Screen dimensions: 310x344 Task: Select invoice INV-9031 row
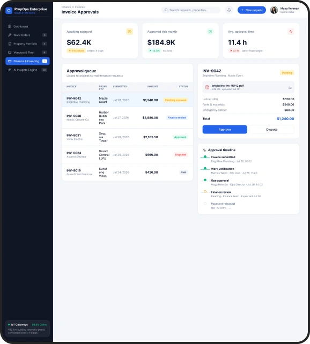(127, 137)
